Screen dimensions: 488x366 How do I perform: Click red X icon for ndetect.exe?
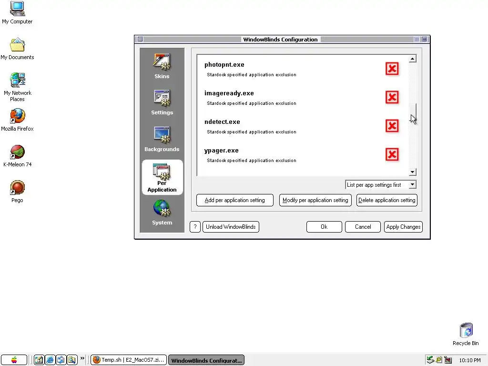(392, 126)
